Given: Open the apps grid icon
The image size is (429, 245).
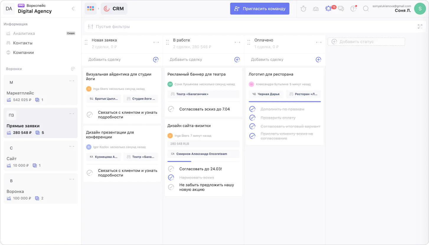Looking at the screenshot, I should 91,9.
